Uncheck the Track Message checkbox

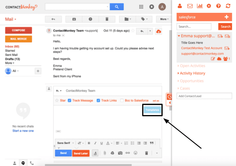pos(69,101)
